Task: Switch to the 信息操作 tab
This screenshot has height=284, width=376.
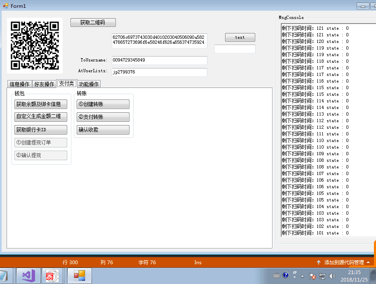Action: (x=19, y=84)
